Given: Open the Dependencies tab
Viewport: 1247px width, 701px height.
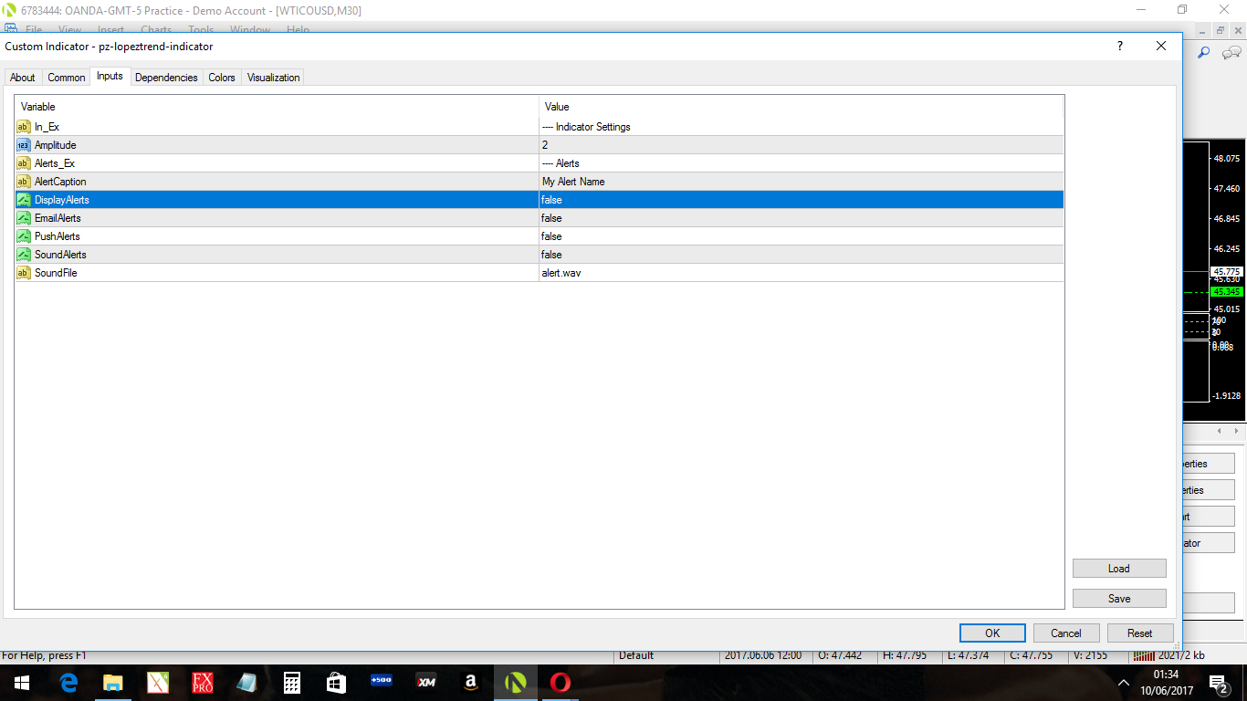Looking at the screenshot, I should tap(166, 78).
